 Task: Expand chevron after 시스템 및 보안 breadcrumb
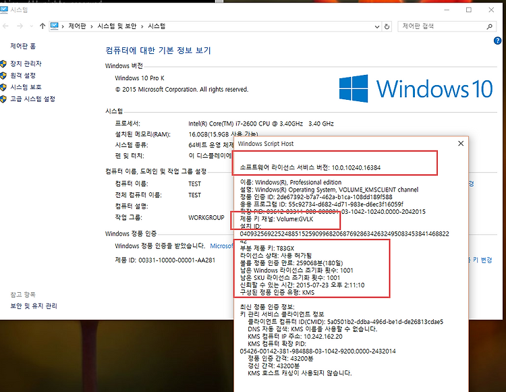(x=142, y=26)
